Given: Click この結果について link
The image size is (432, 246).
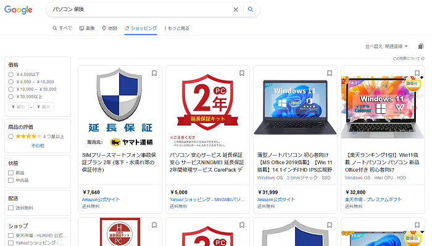Looking at the screenshot, I should click(406, 58).
